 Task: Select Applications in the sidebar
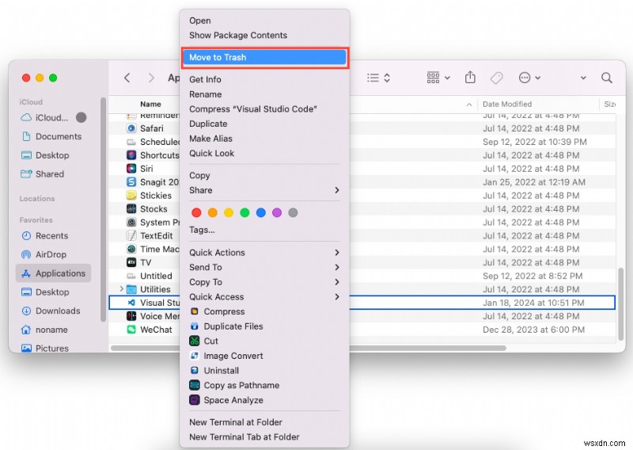pyautogui.click(x=53, y=273)
